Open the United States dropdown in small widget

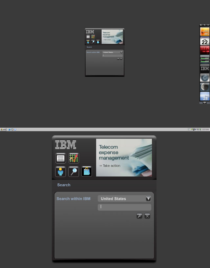(x=113, y=52)
